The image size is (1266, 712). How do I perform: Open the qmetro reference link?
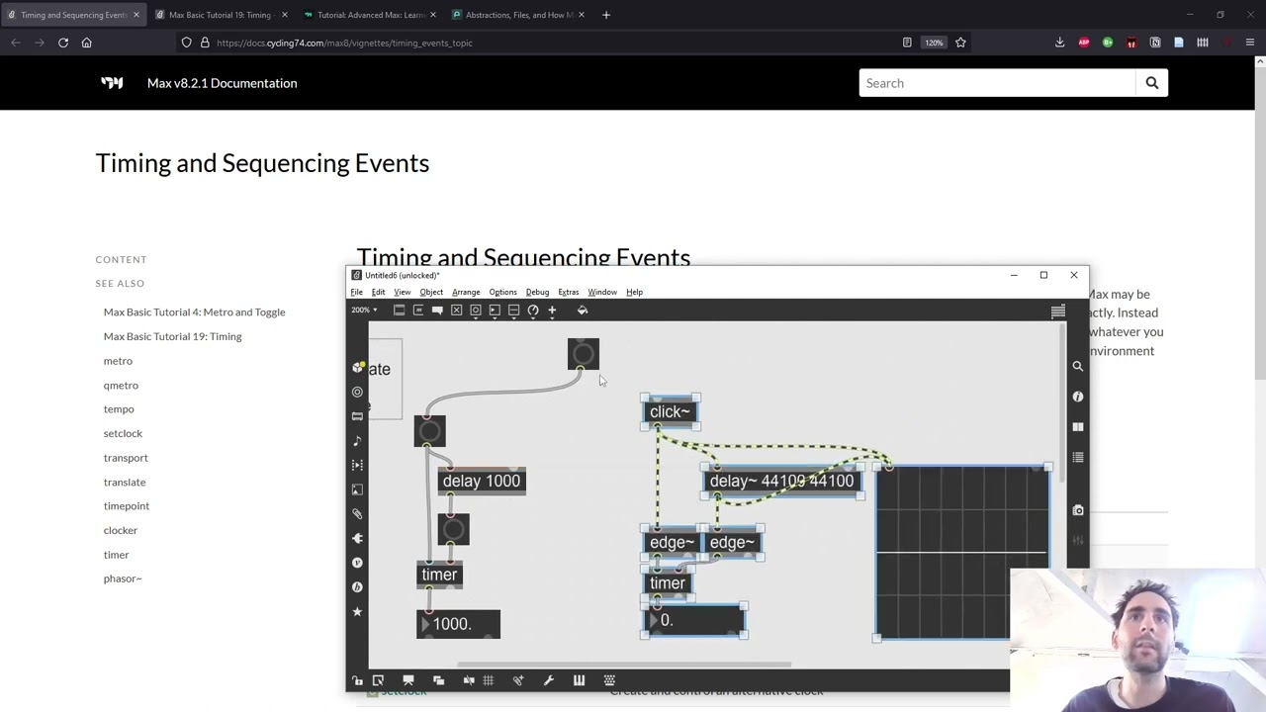point(121,386)
